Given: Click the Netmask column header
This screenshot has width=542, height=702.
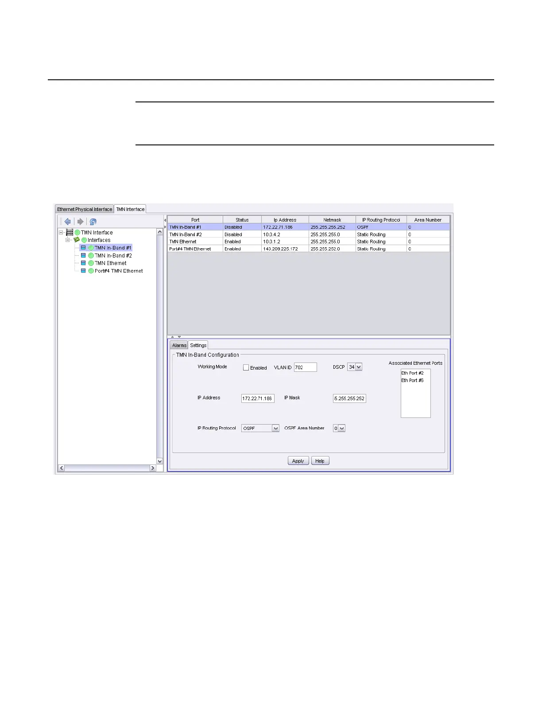Looking at the screenshot, I should click(332, 220).
